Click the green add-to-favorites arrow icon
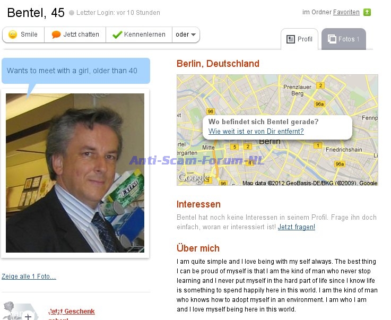This screenshot has width=391, height=320. pyautogui.click(x=367, y=12)
